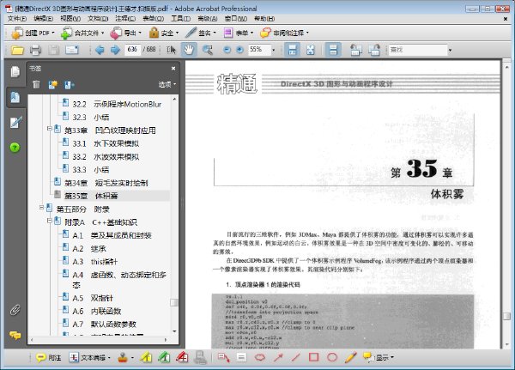515x370 pixels.
Task: Open the 显示 Show comments menu
Action: [379, 357]
